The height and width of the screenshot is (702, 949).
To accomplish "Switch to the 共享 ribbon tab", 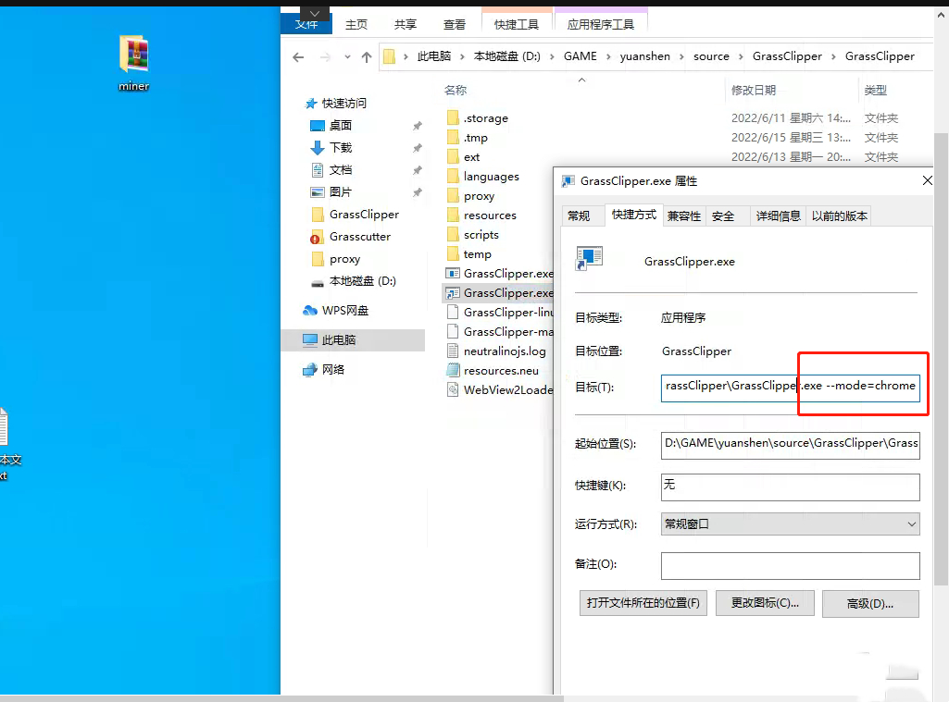I will (405, 24).
